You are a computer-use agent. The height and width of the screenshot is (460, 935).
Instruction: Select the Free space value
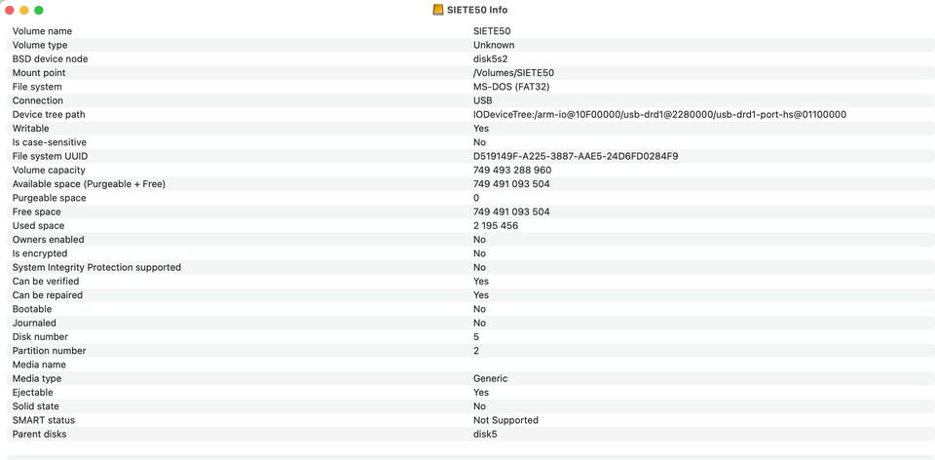coord(511,211)
